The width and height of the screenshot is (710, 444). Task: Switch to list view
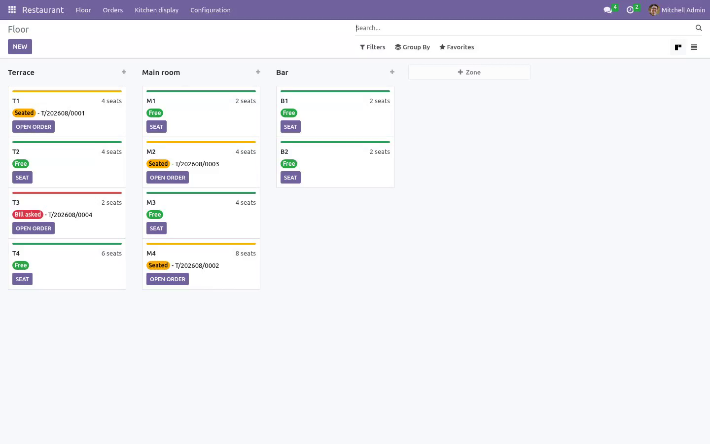pos(694,47)
